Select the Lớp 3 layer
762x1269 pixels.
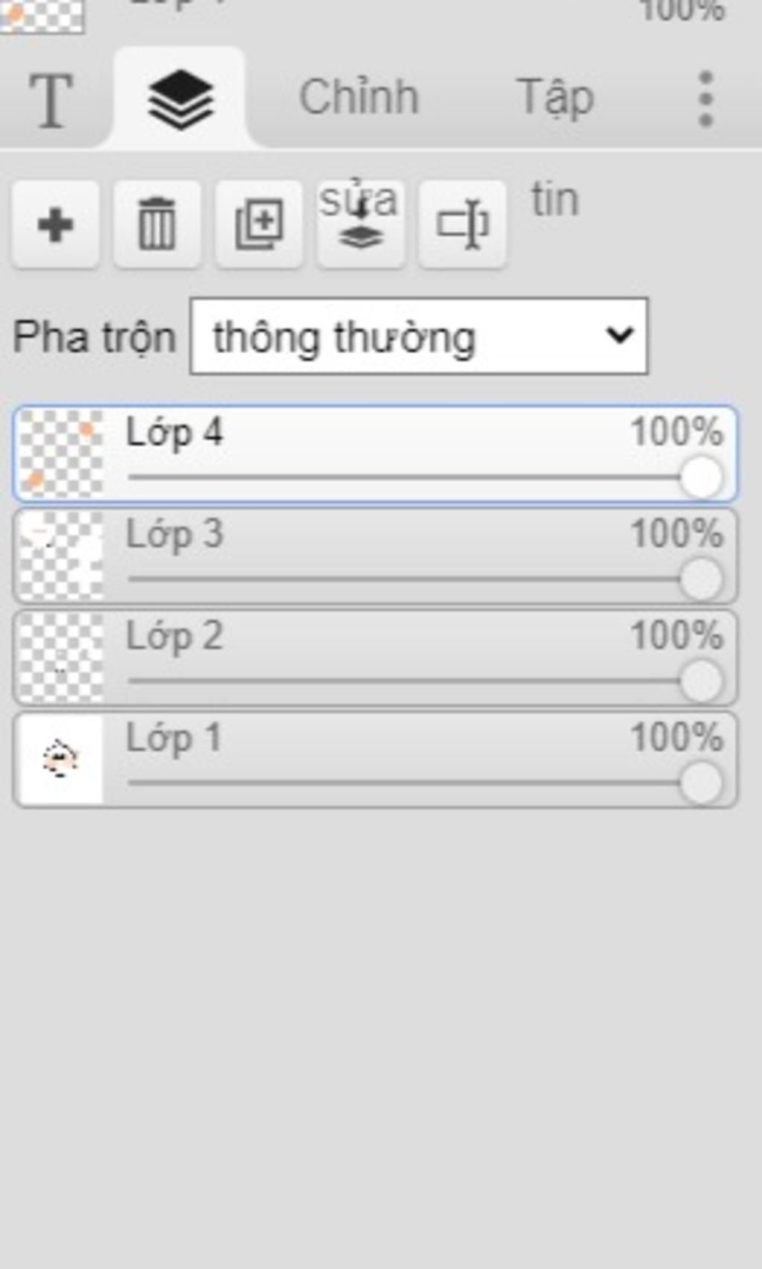[x=375, y=556]
